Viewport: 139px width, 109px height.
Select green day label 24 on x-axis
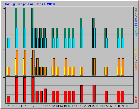tap(102, 106)
